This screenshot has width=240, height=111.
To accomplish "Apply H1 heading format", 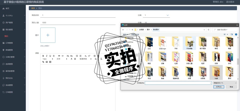I will point(68,56).
